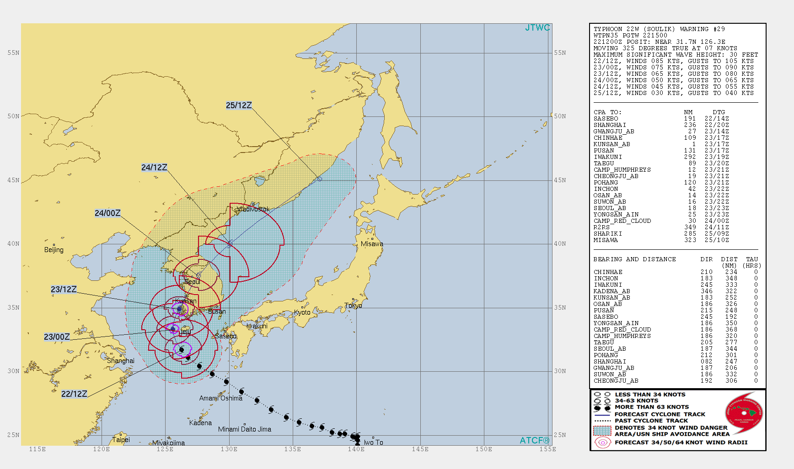Click the Misawa label on map
The width and height of the screenshot is (794, 469).
point(372,244)
